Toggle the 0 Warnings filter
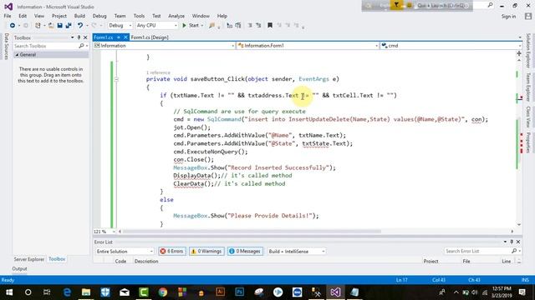Viewport: 535px width, 300px height. click(206, 252)
